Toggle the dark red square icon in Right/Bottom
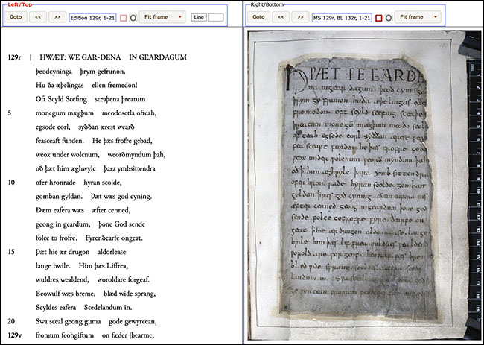This screenshot has height=345, width=484. [379, 18]
